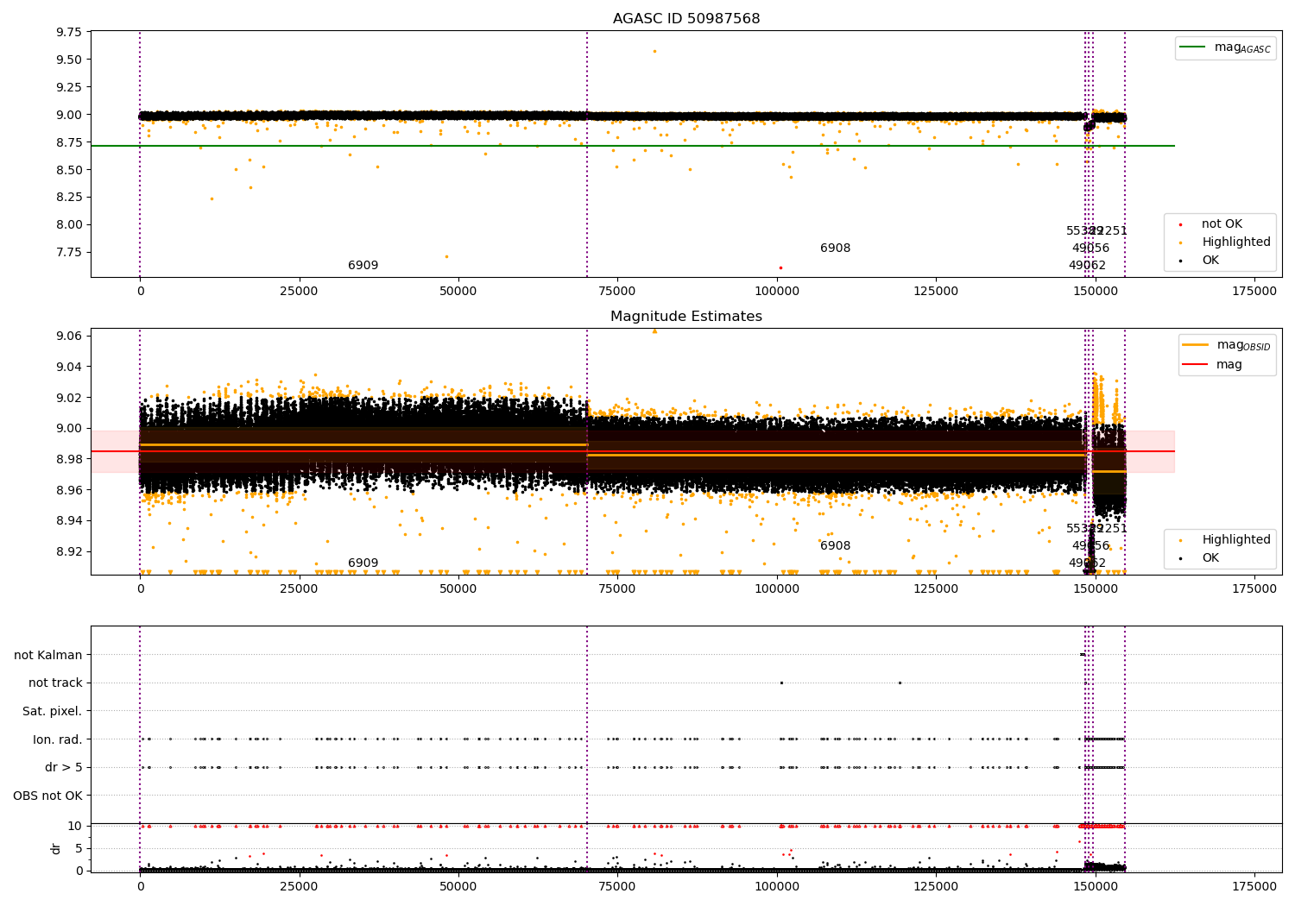The height and width of the screenshot is (906, 1295).
Task: Click the '9.06' y-tick in Magnitude Estimates plot
Action: (70, 336)
